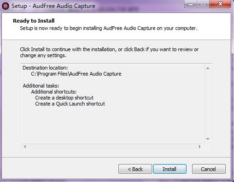234x182 pixels.
Task: Click the horizontal scroll-right arrow
Action: 199,147
